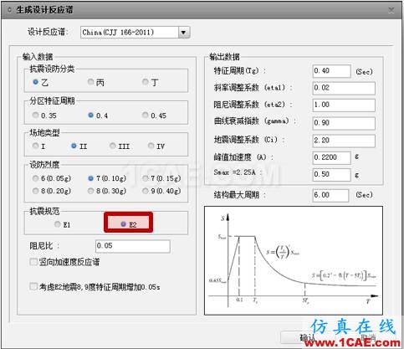Enable E2 earthquake period increase 0.05s checkbox

pyautogui.click(x=33, y=286)
